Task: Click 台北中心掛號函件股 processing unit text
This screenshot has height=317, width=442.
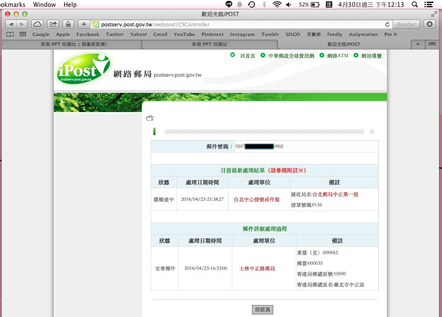Action: (x=257, y=199)
